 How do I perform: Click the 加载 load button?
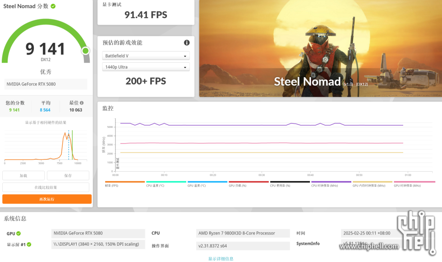23,175
